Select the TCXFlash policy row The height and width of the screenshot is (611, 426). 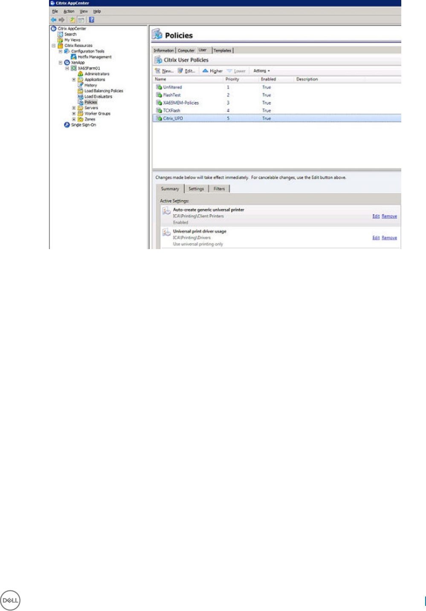click(x=277, y=110)
